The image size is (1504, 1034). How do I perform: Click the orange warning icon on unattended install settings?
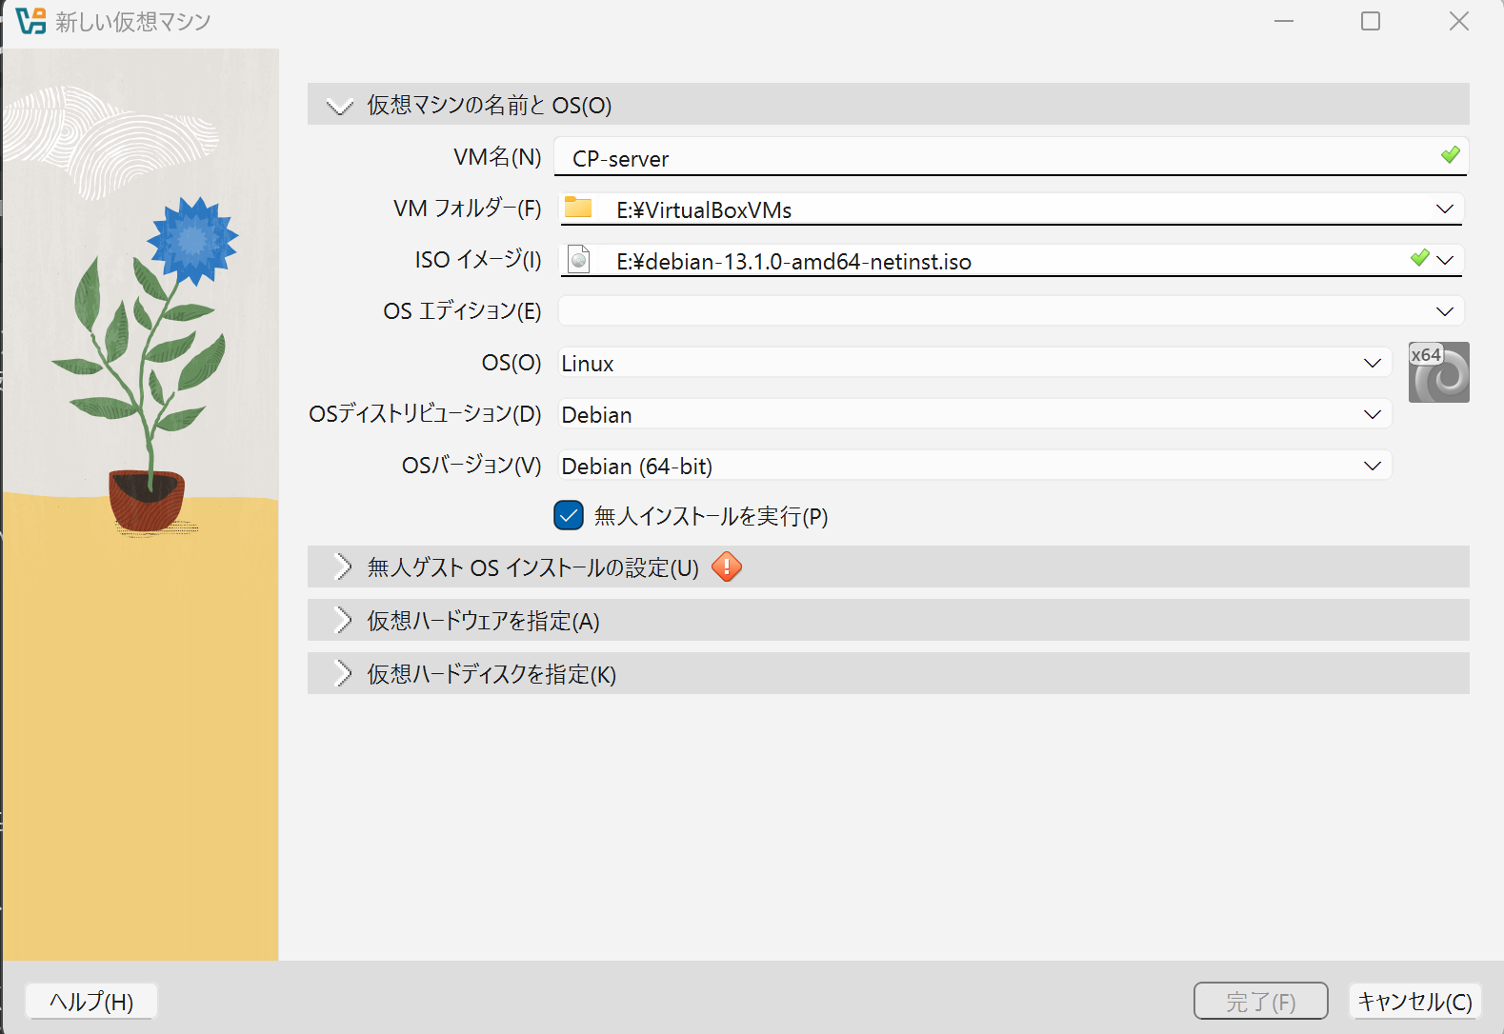click(x=727, y=567)
